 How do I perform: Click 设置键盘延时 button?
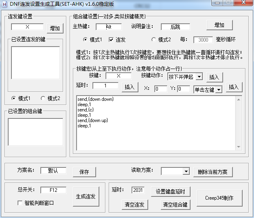pos(171,192)
